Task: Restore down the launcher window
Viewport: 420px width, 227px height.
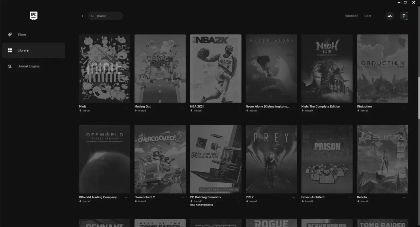Action: 405,2
